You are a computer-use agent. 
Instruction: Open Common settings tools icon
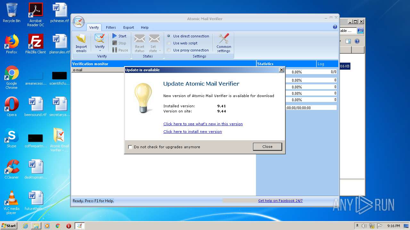click(x=224, y=39)
